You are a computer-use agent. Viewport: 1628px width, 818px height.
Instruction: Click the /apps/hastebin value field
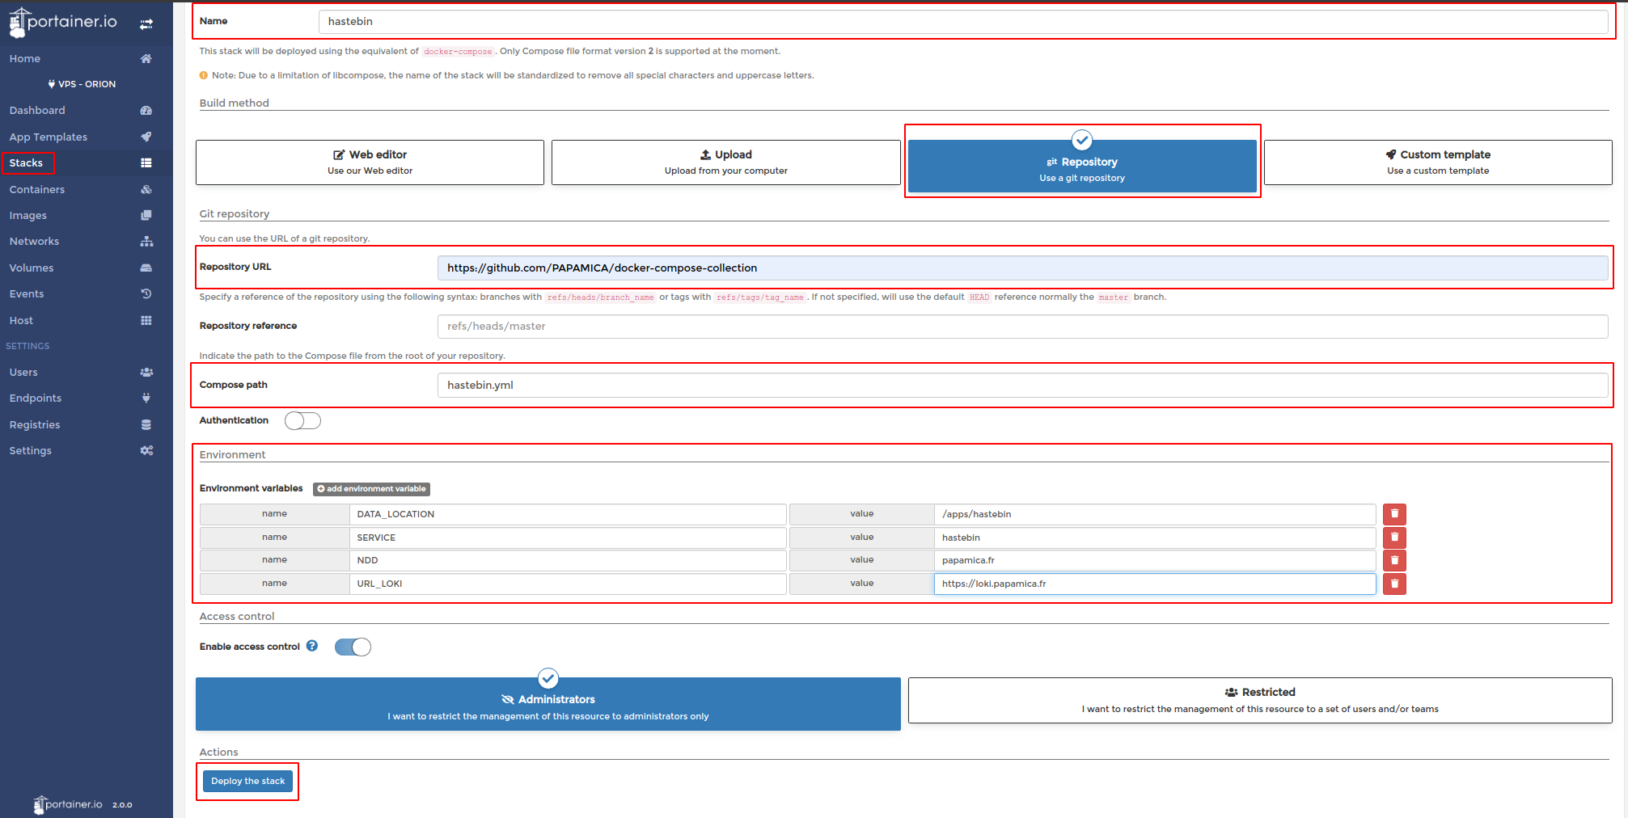1155,514
